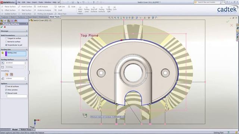Viewport: 239px width, 134px height.
Task: Accept feature with viewport corner checkmark
Action: tap(227, 22)
